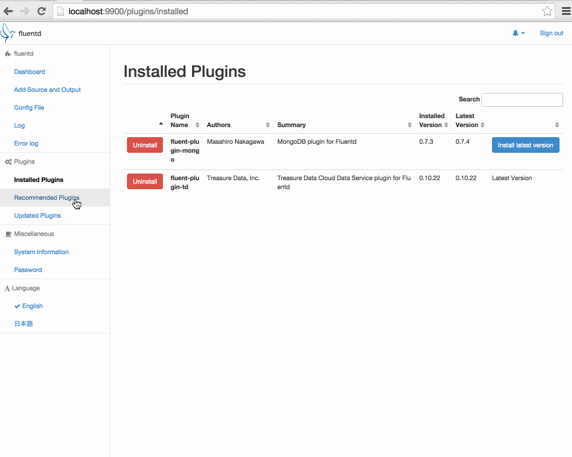
Task: Sort by the last column arrows
Action: coord(556,125)
